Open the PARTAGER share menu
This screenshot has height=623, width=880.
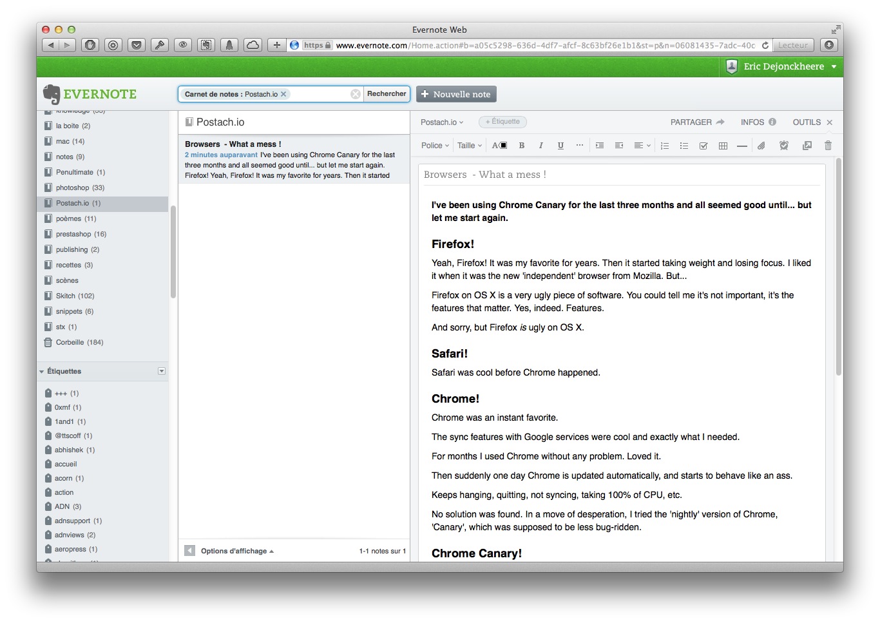click(697, 122)
